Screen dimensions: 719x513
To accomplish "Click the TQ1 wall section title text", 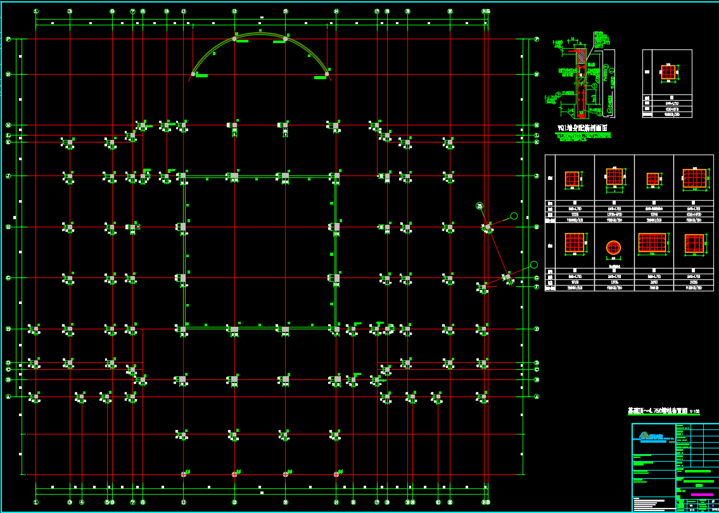I will point(582,128).
